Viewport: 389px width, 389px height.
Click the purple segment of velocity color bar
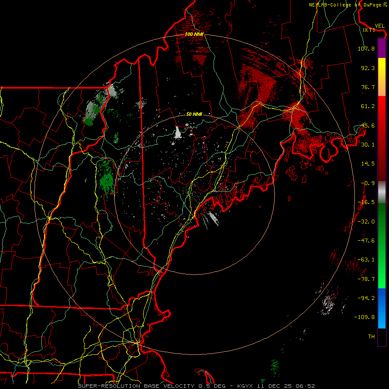pyautogui.click(x=382, y=48)
